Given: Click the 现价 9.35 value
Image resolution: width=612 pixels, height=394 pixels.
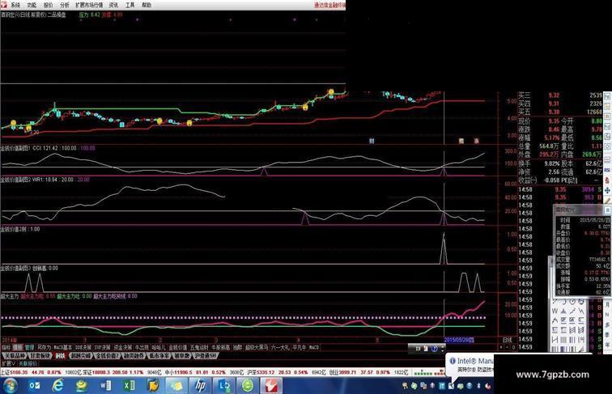Looking at the screenshot, I should [554, 121].
